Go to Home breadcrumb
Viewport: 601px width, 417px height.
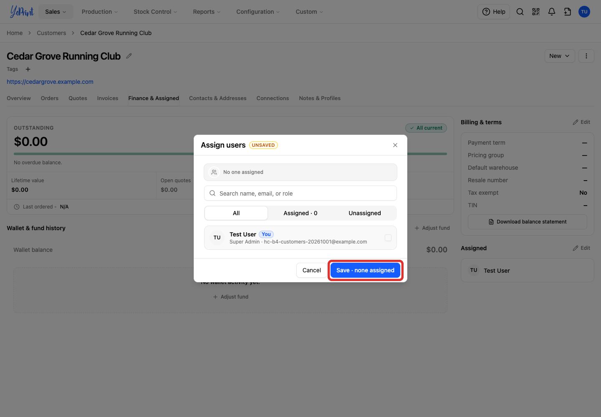(x=15, y=33)
